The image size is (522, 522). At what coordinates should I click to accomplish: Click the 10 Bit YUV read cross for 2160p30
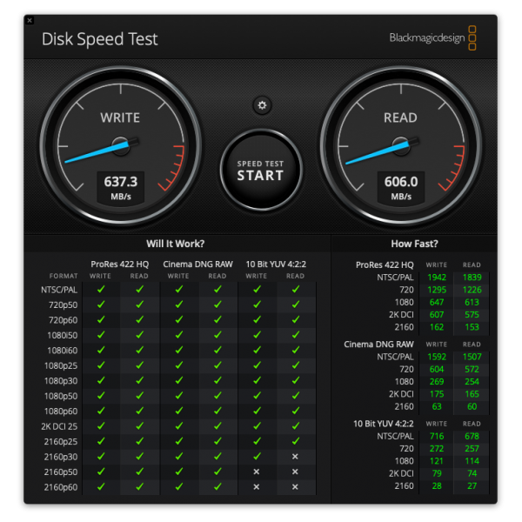[295, 456]
